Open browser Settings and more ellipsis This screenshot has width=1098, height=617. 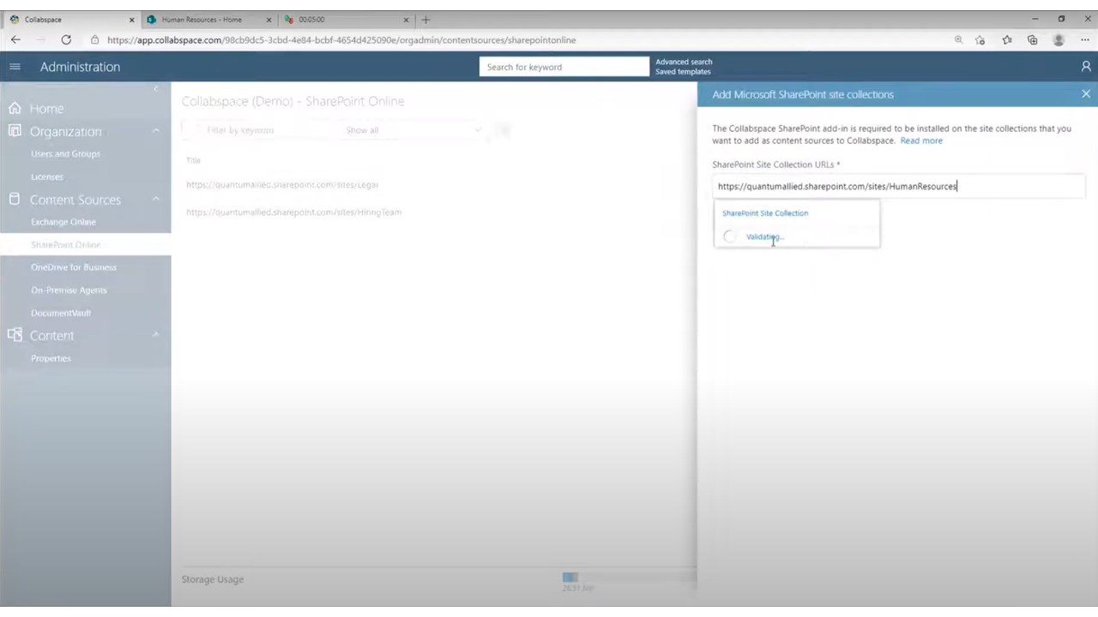coord(1085,40)
